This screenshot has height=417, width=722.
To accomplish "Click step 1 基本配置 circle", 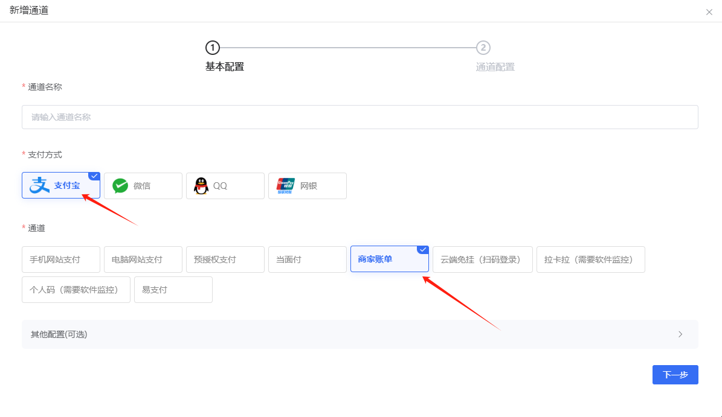I will [x=212, y=47].
